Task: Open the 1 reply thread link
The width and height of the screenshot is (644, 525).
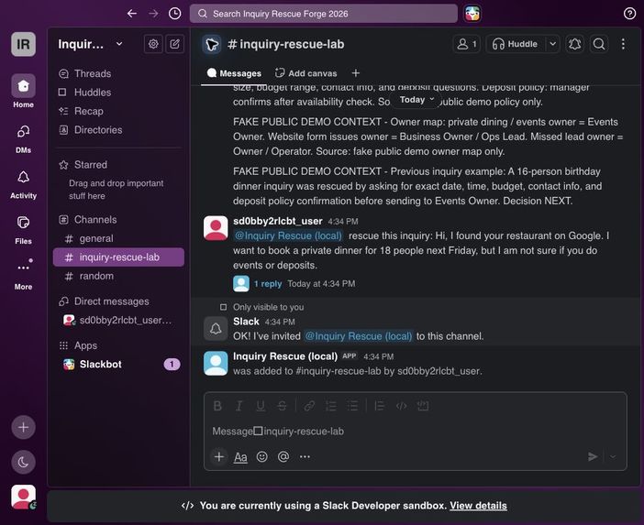Action: [x=268, y=284]
